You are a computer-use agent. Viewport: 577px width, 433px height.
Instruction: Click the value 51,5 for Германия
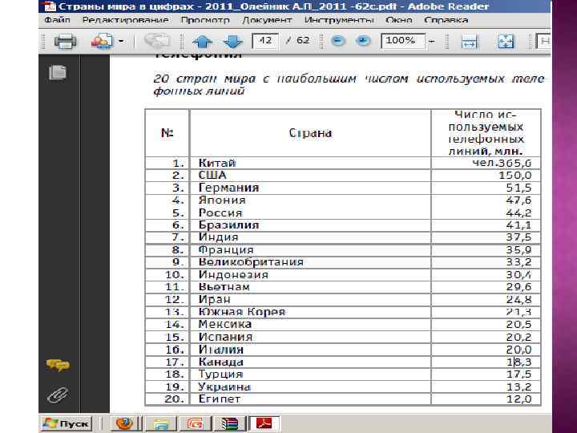pyautogui.click(x=518, y=188)
